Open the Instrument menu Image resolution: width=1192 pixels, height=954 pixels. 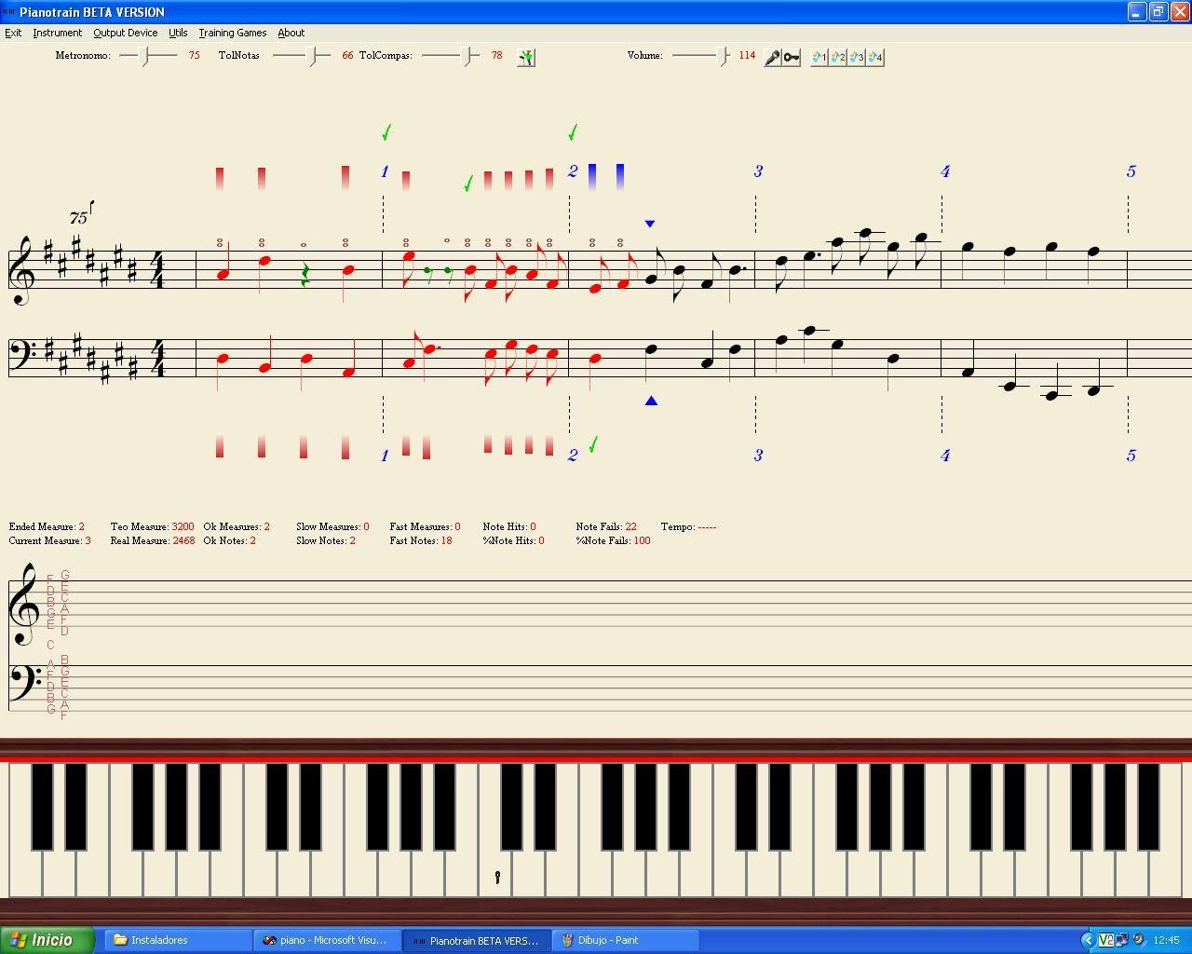(58, 33)
